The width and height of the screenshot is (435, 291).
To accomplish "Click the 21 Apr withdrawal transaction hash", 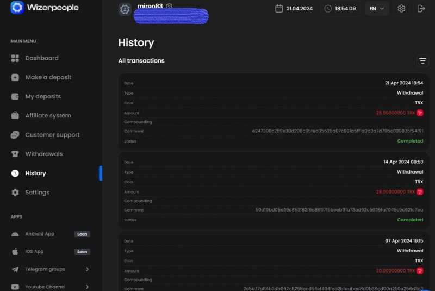I will (x=338, y=131).
